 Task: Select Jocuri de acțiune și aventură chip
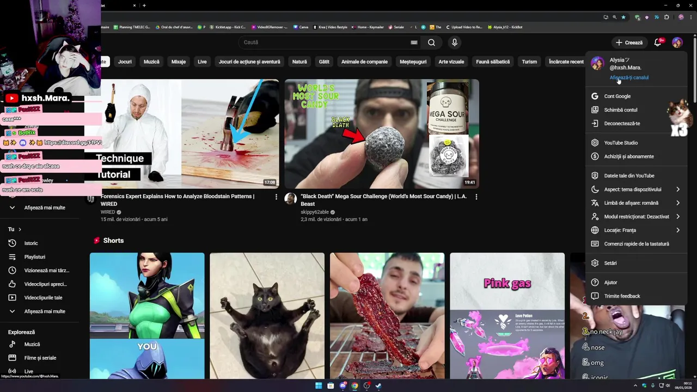tap(249, 62)
